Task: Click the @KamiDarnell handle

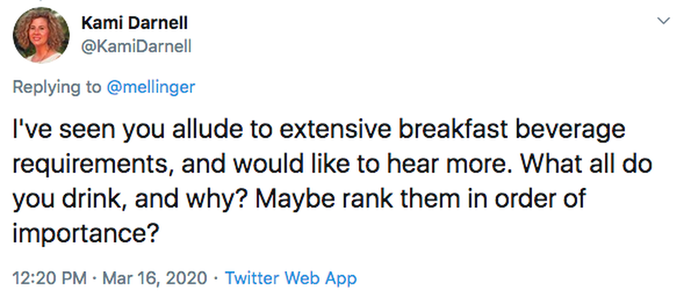Action: click(x=136, y=46)
